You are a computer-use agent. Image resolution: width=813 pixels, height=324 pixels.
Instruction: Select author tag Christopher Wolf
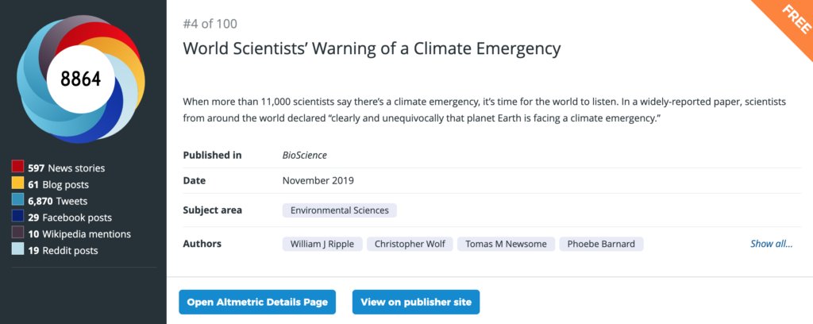click(410, 244)
